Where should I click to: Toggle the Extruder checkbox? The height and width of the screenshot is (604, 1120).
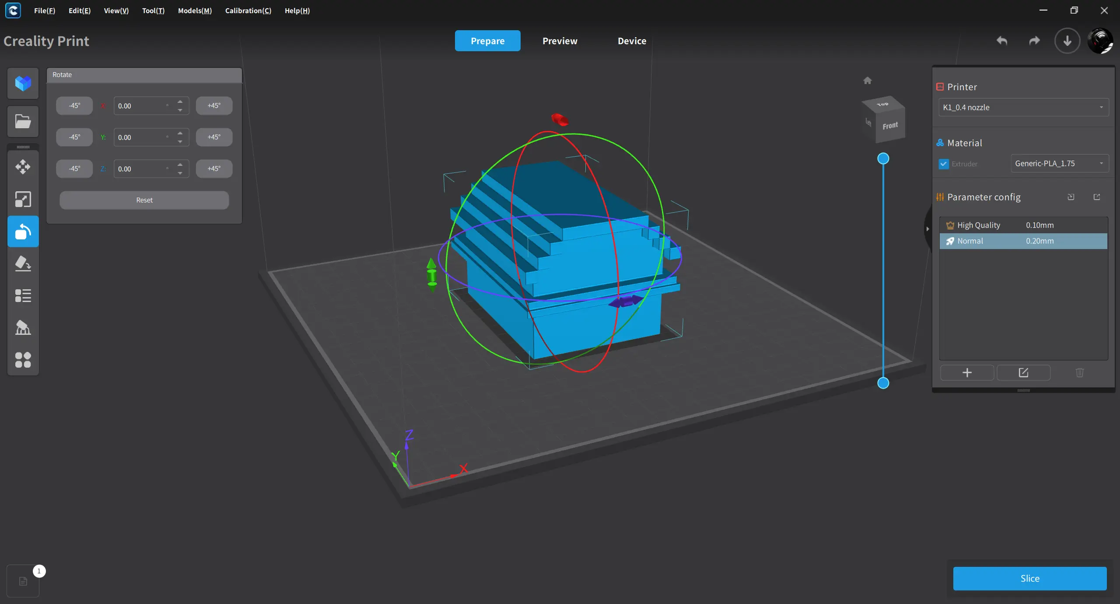point(944,164)
